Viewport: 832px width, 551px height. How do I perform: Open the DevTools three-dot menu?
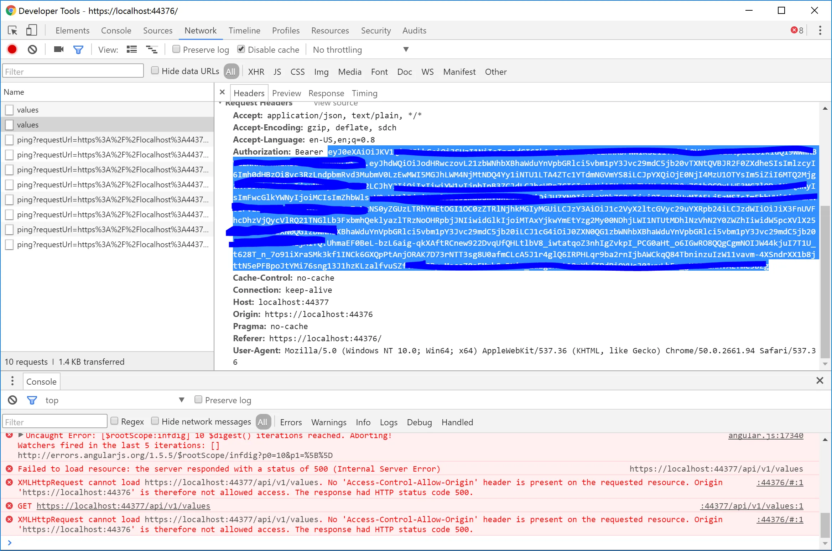click(x=820, y=31)
